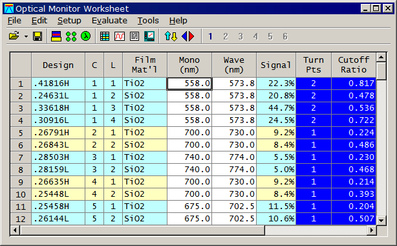This screenshot has height=246, width=397.
Task: Click the blue/red left-right arrows icon
Action: [188, 36]
